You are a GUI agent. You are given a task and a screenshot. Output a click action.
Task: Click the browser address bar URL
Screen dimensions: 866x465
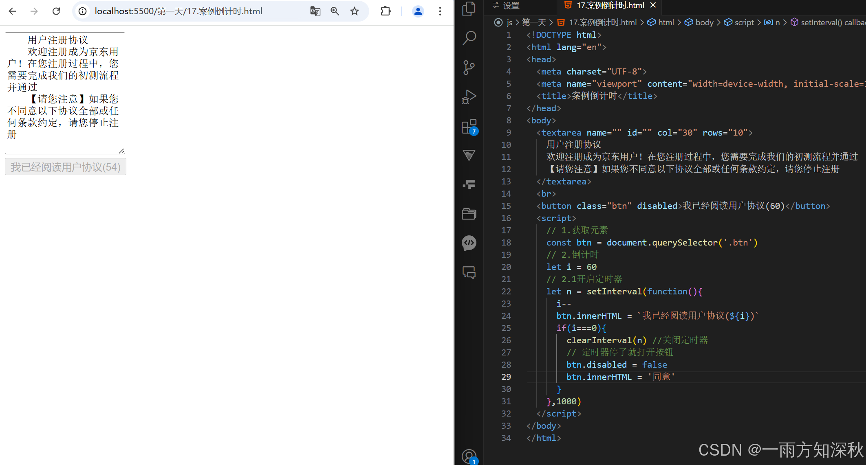click(178, 11)
